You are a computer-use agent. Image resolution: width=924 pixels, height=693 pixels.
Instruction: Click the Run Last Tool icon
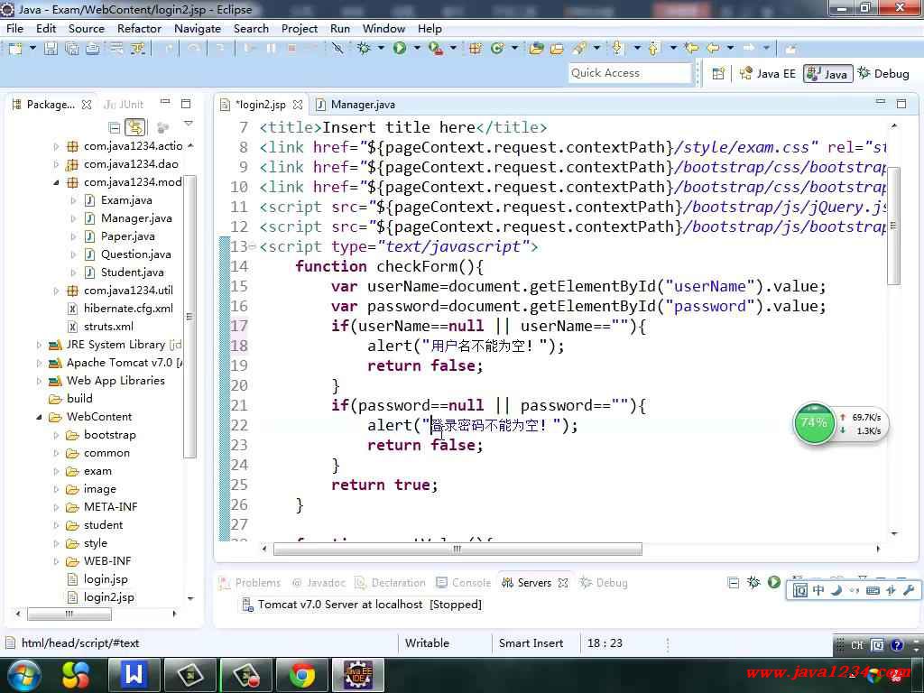pos(436,49)
